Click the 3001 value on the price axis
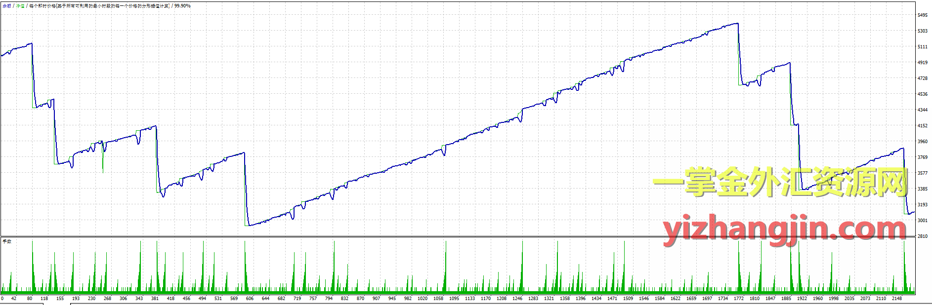Image resolution: width=932 pixels, height=305 pixels. [923, 221]
